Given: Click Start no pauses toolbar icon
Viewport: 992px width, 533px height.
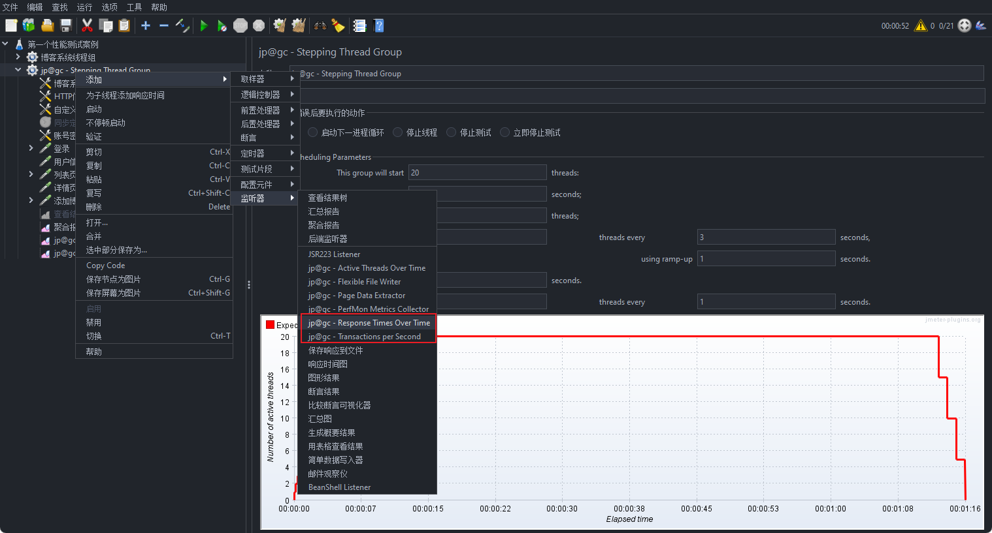Looking at the screenshot, I should [222, 25].
